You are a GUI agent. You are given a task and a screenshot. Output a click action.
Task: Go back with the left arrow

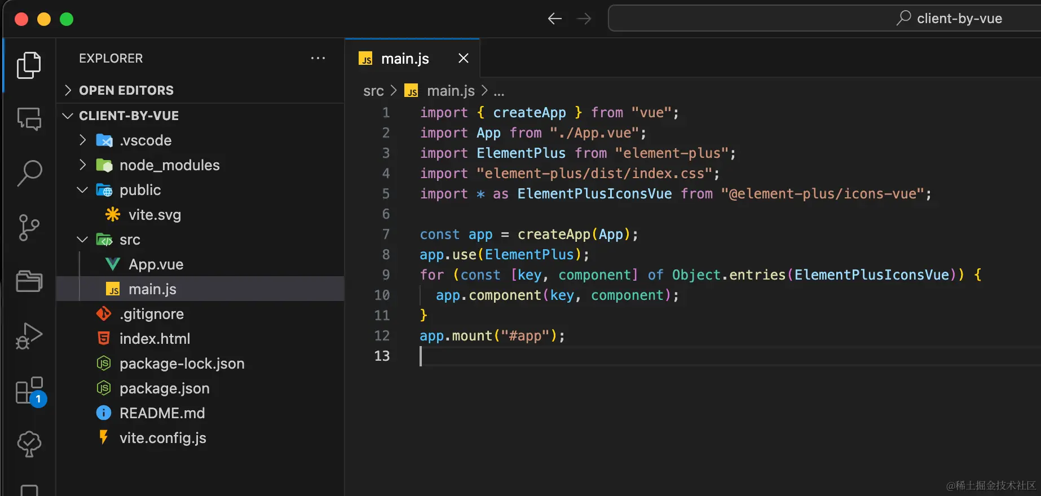coord(555,19)
